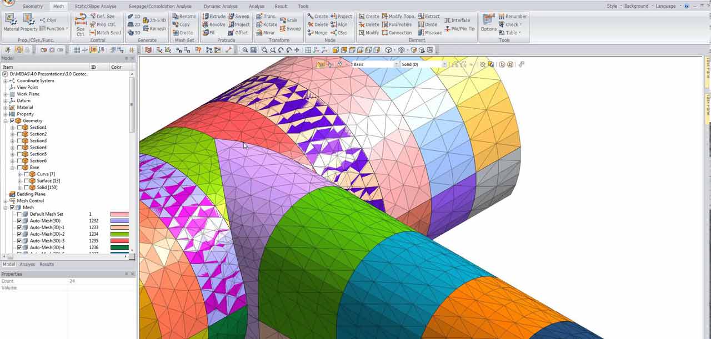The width and height of the screenshot is (711, 339).
Task: Toggle the Geometry checkbox in model tree
Action: point(12,120)
